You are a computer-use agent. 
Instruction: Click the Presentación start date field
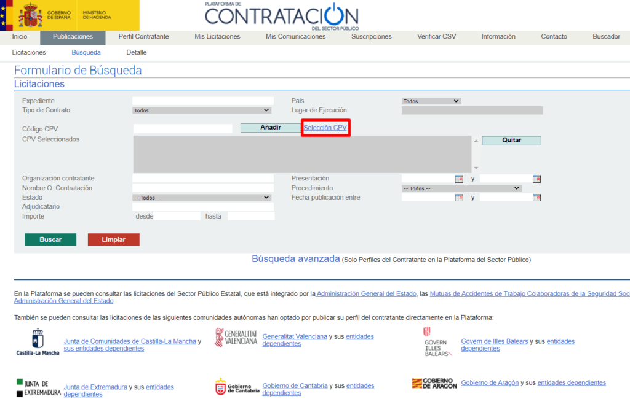(428, 179)
